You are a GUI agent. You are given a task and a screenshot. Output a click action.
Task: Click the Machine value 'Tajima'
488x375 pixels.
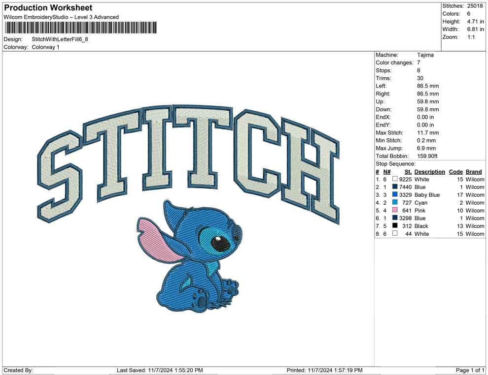425,55
